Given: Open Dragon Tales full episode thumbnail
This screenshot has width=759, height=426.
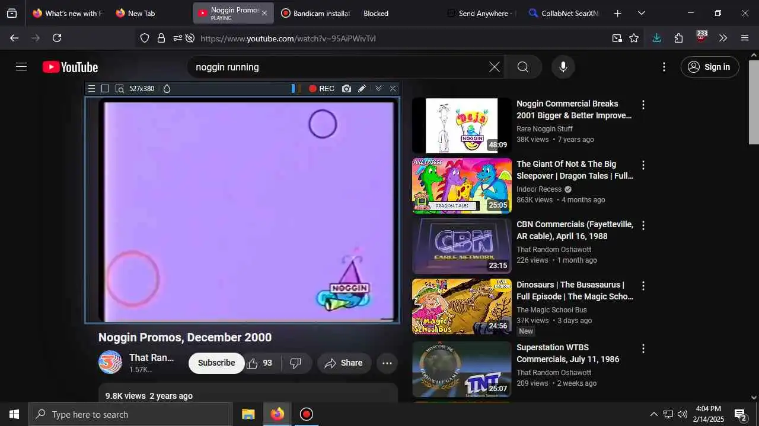Looking at the screenshot, I should (x=461, y=185).
